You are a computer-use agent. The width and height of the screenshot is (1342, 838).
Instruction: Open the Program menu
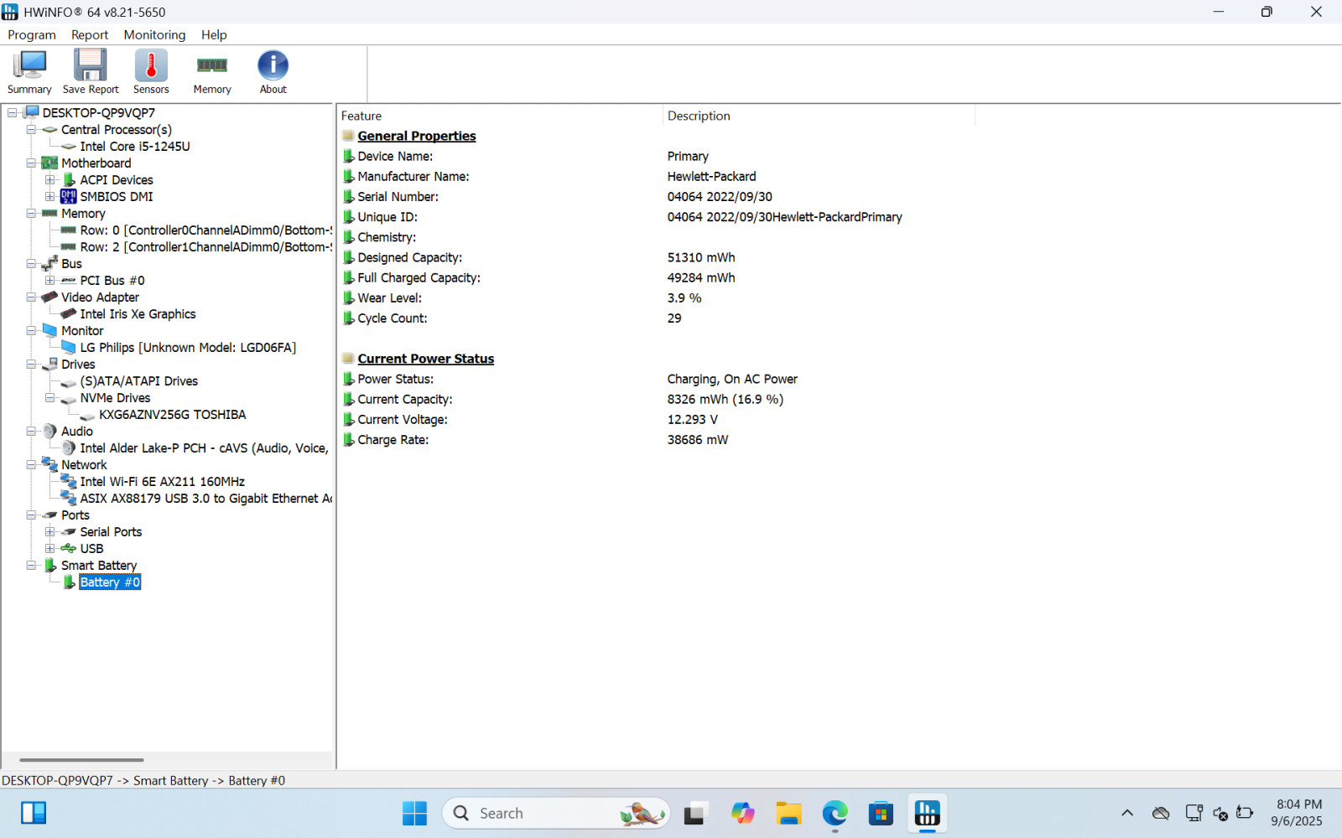pos(32,35)
